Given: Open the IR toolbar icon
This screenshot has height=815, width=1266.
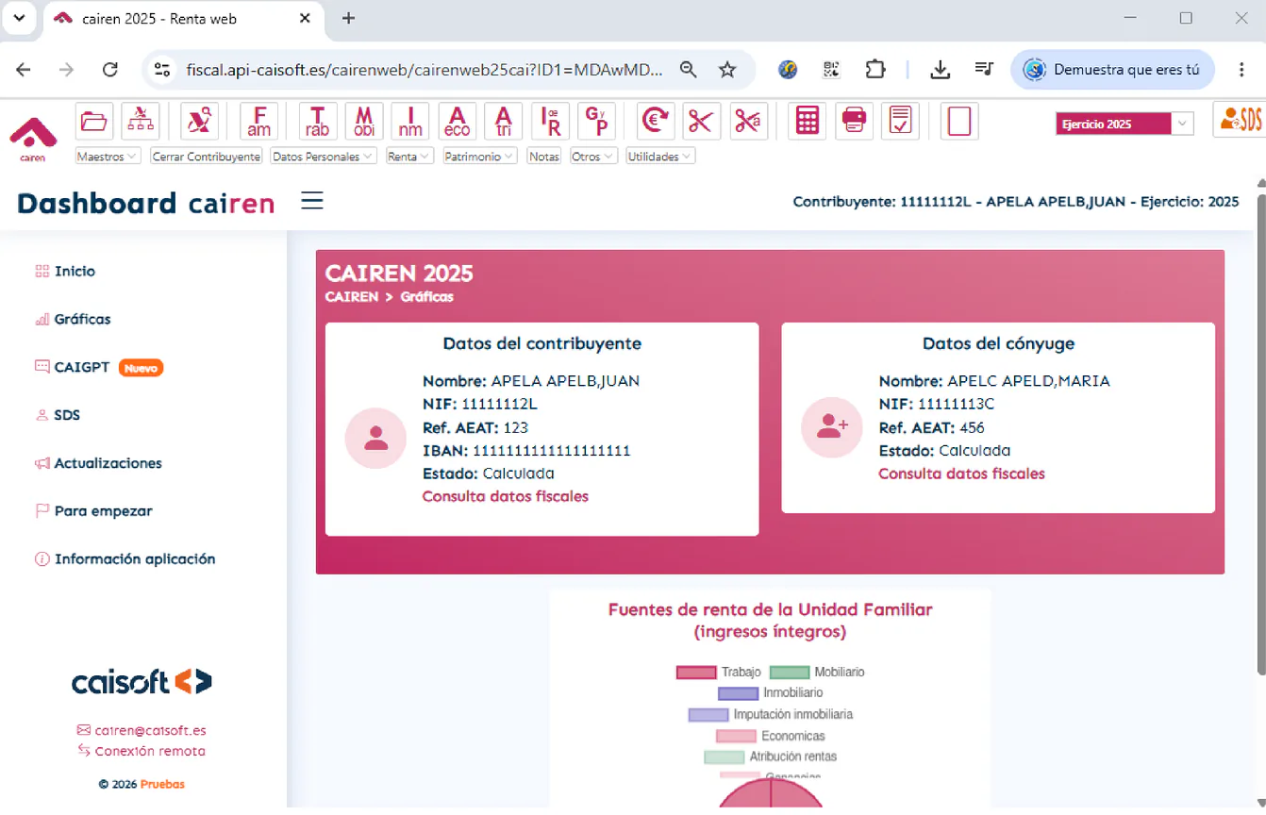Looking at the screenshot, I should click(551, 121).
